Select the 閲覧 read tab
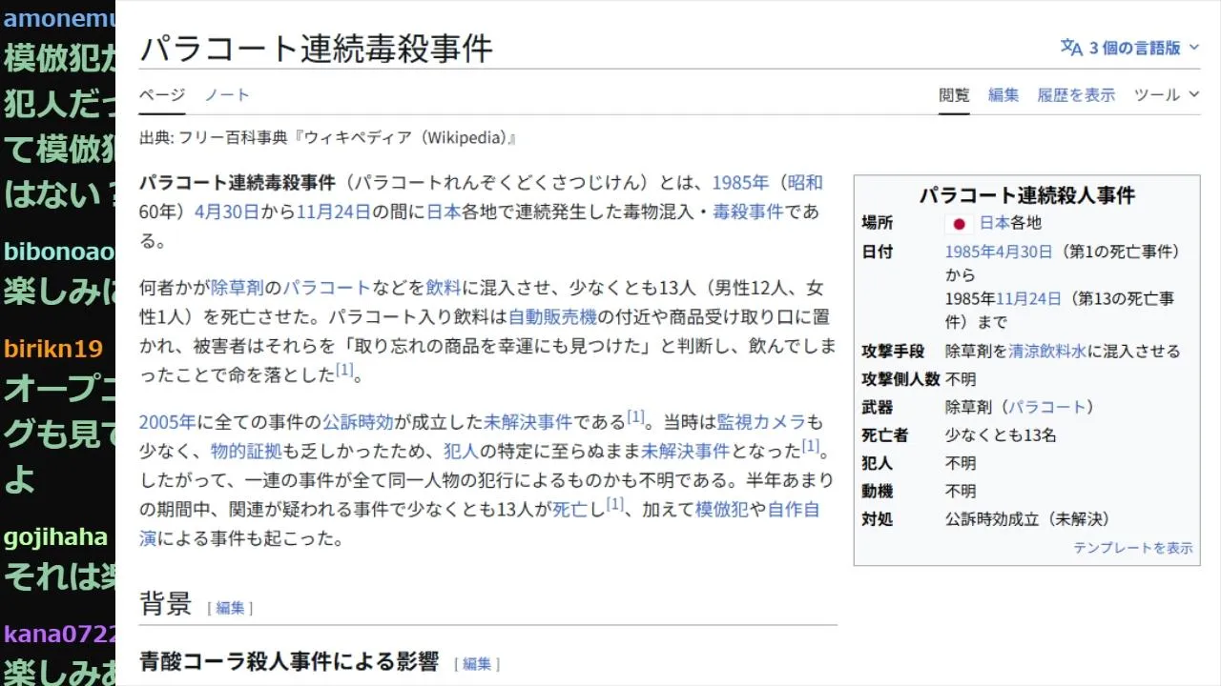The image size is (1221, 686). click(x=954, y=94)
